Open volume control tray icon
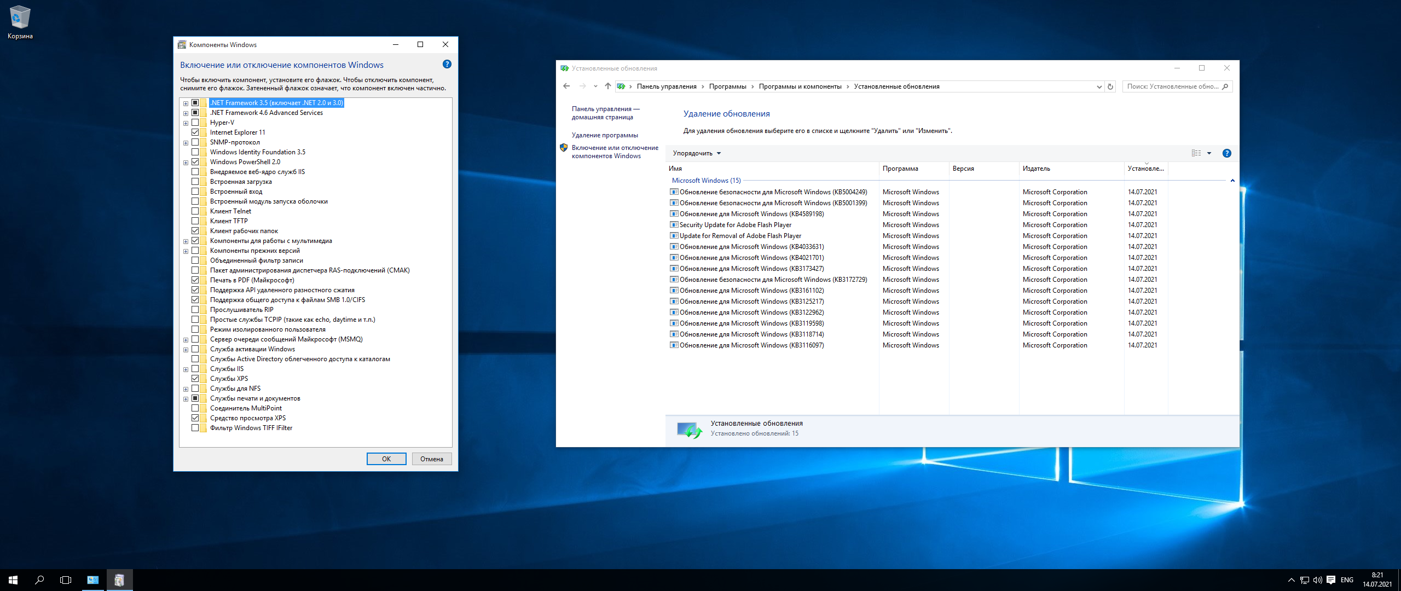This screenshot has height=591, width=1401. tap(1318, 580)
